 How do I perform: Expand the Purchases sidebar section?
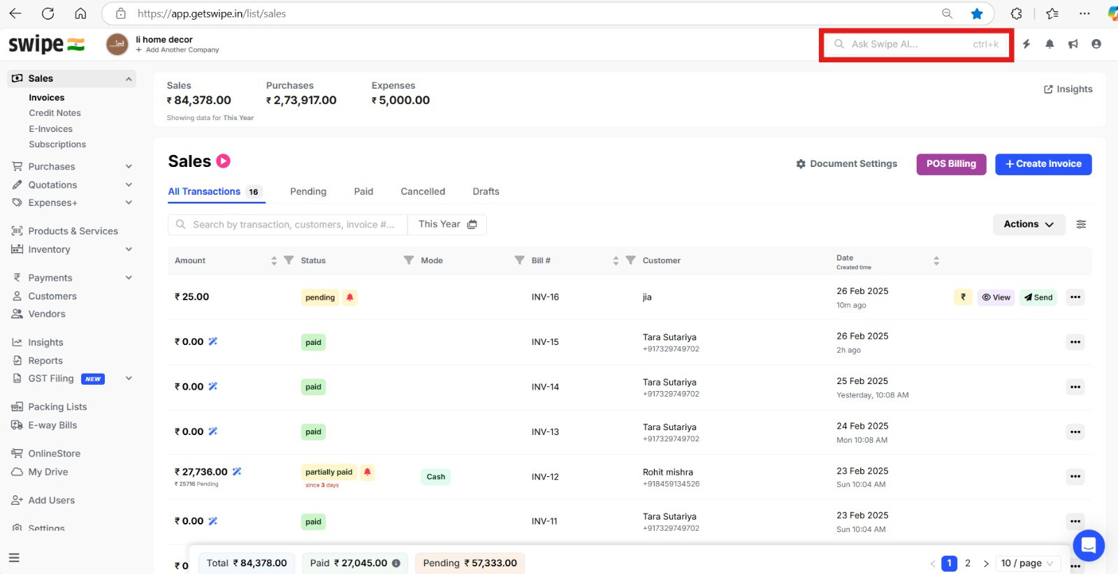pos(129,166)
